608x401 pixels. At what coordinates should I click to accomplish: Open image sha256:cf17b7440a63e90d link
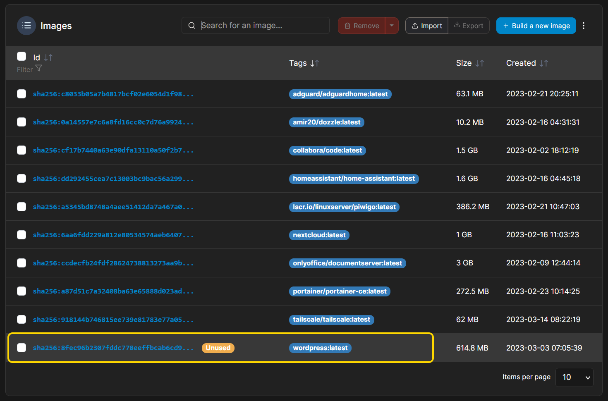point(113,150)
